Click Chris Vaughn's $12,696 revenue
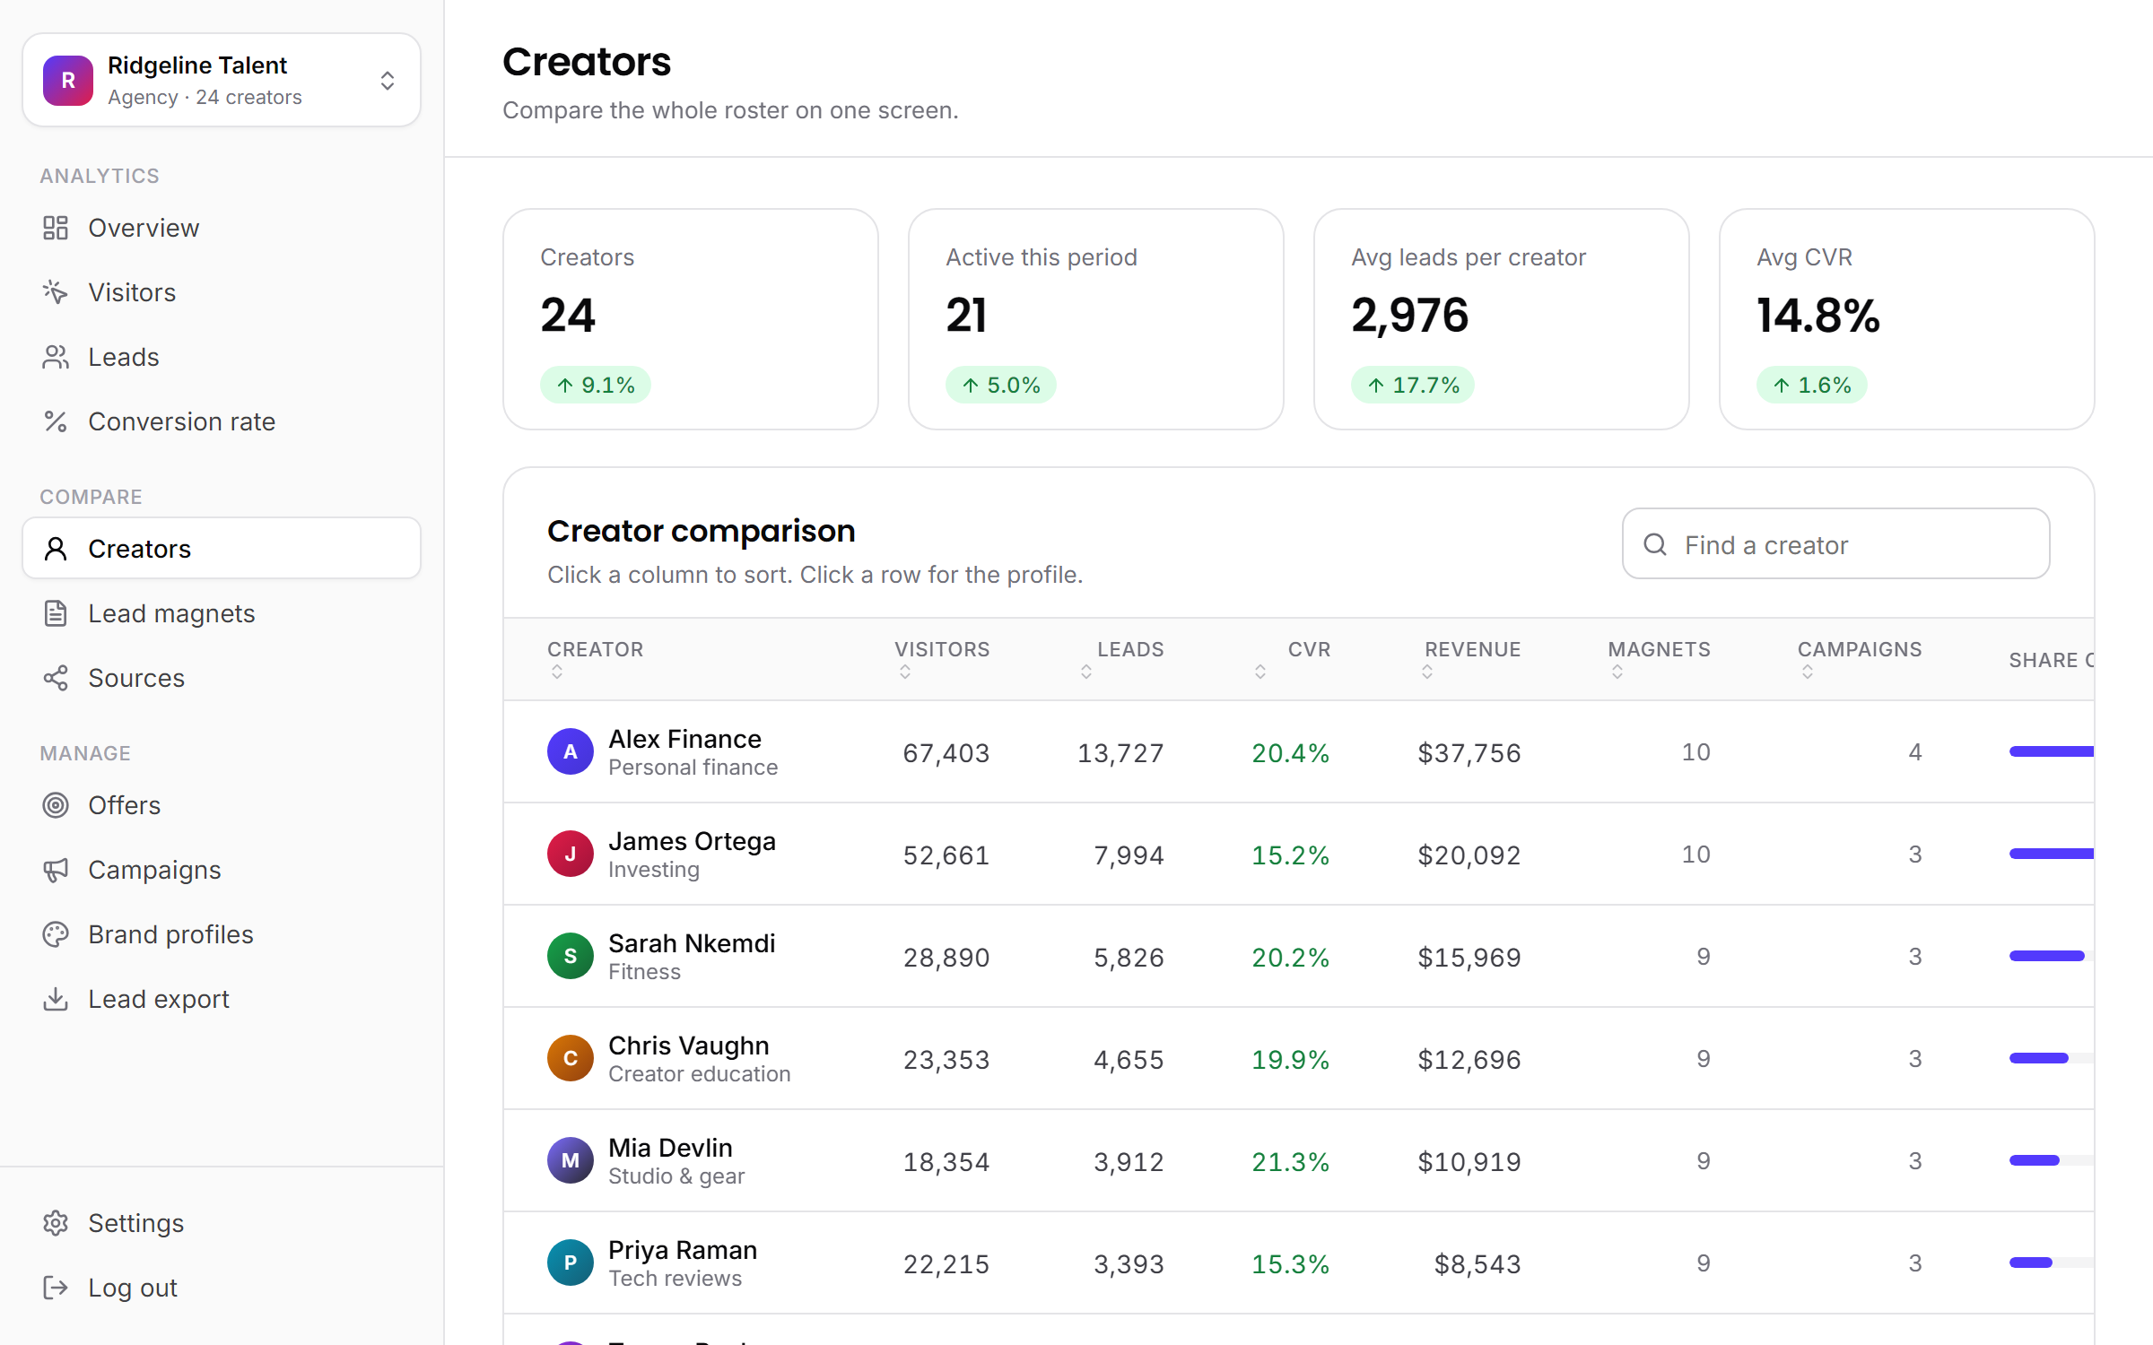This screenshot has height=1345, width=2153. 1469,1060
